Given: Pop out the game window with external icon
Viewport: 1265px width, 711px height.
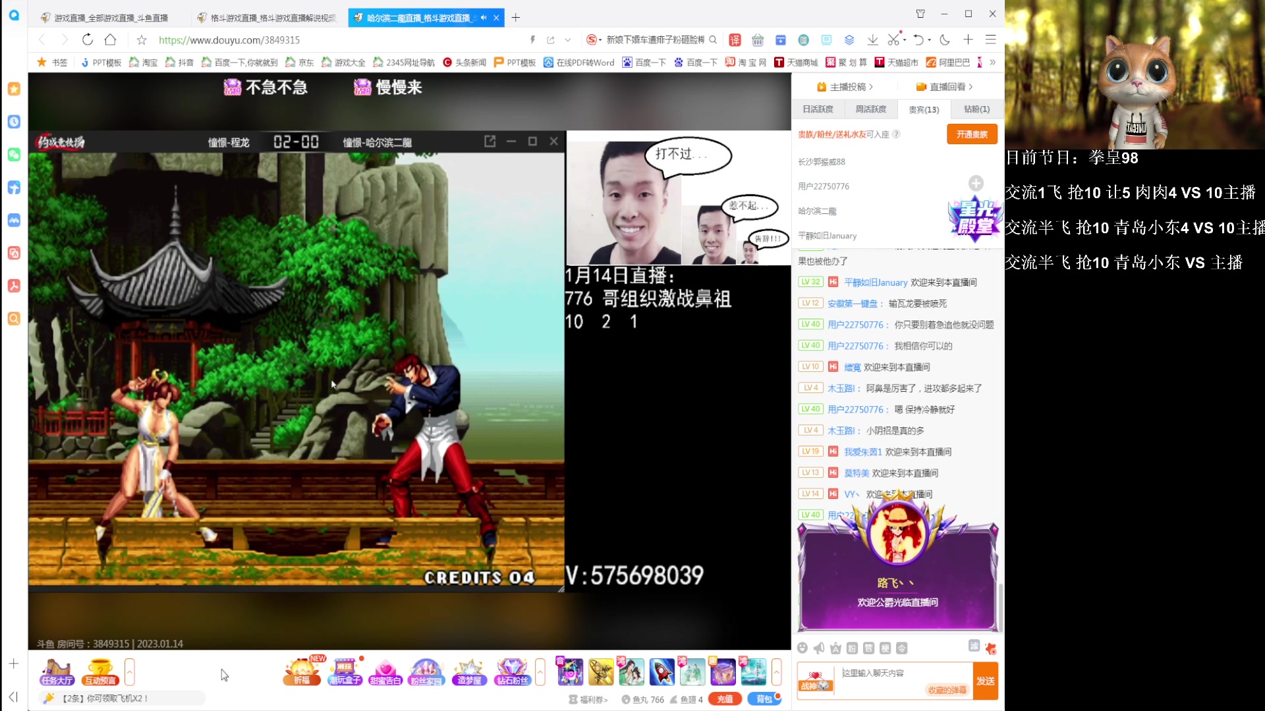Looking at the screenshot, I should pos(490,142).
